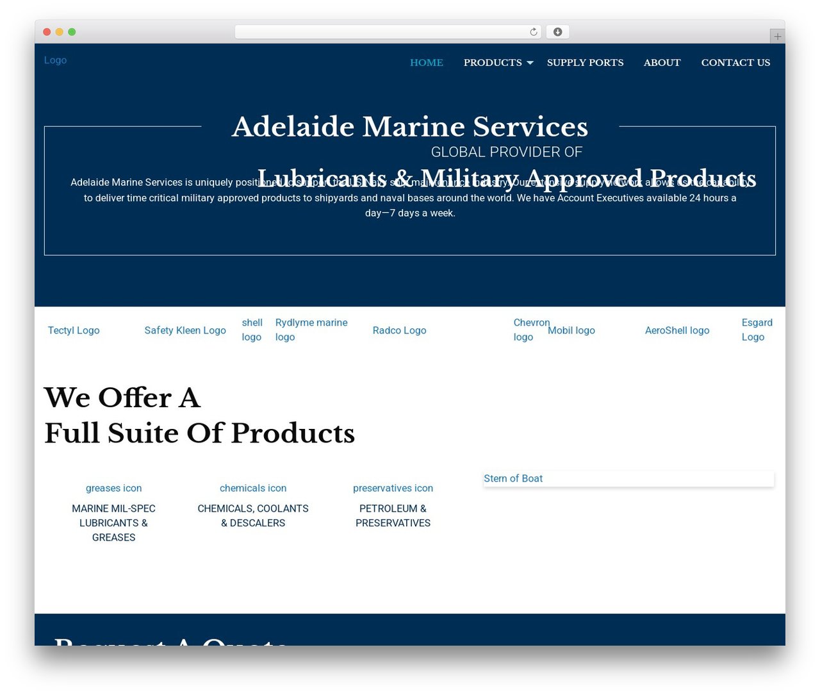
Task: Click the AeroShell logo image
Action: pyautogui.click(x=677, y=330)
